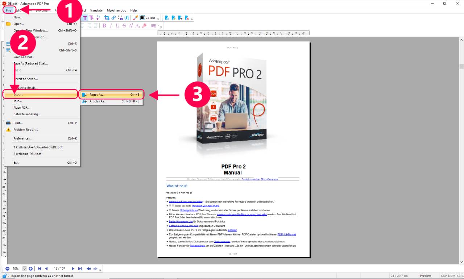464x279 pixels.
Task: Click the previous view arrow icon
Action: [88, 268]
